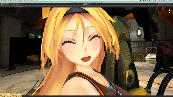Viewport: 173px width, 97px height.
Task: Click the Step frame button in toolbar
Action: (89, 4)
